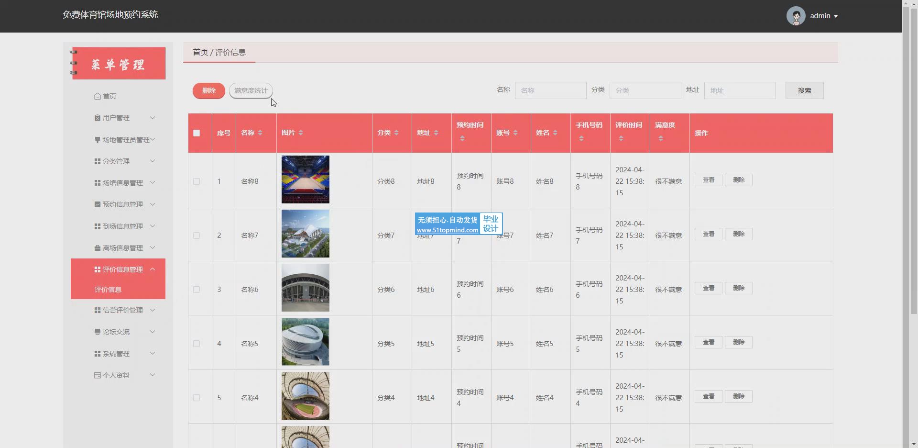Screen dimensions: 918x448
Task: Open 信誉评价管理 menu item
Action: 118,310
